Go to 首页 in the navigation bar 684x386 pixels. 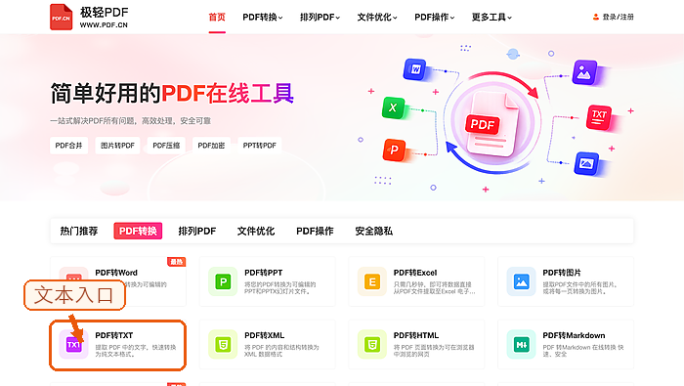coord(217,17)
